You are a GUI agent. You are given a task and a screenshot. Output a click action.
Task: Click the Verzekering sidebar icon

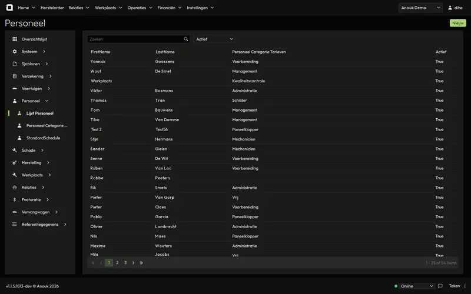[x=14, y=76]
